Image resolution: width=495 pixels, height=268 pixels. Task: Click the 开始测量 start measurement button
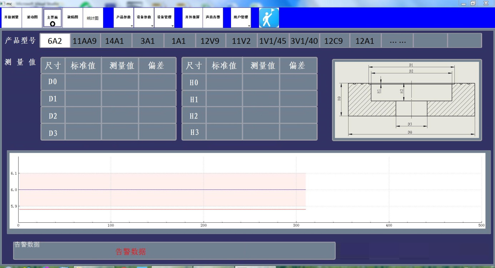pos(11,18)
